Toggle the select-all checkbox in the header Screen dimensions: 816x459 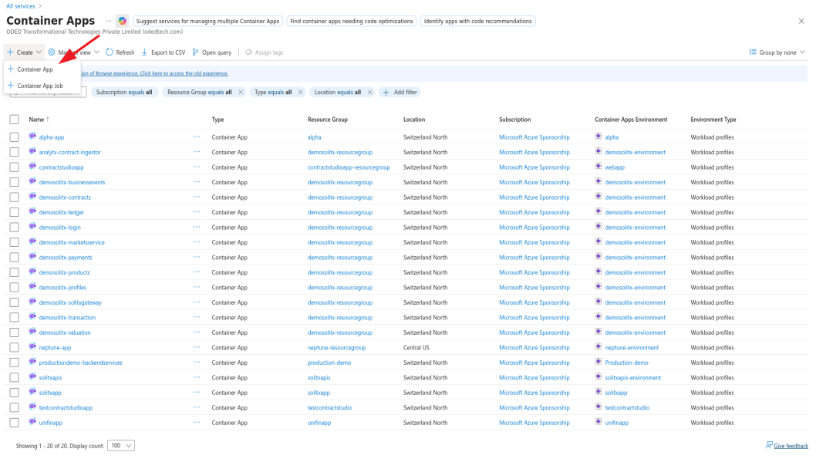(x=14, y=119)
